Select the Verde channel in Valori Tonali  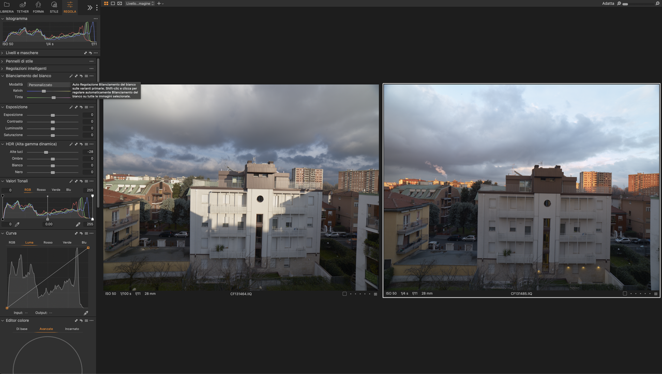click(x=56, y=190)
